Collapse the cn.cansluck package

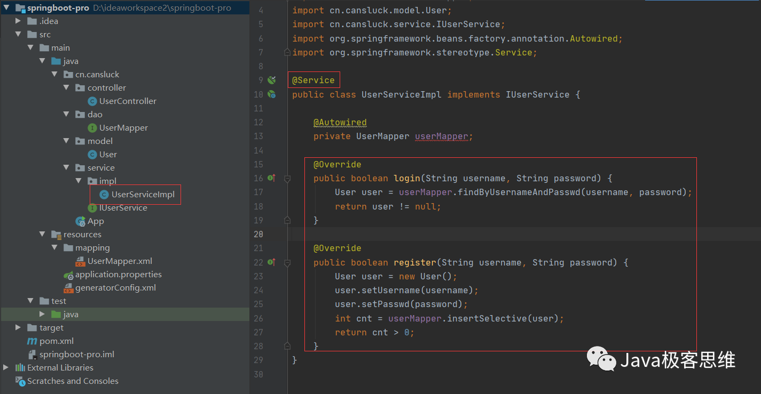click(x=54, y=75)
